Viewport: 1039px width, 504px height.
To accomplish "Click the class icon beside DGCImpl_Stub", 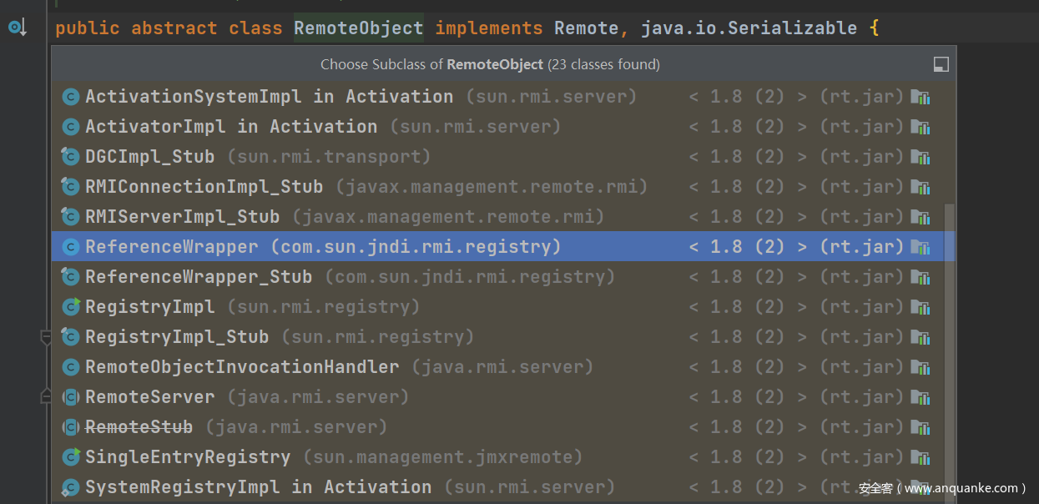I will (71, 157).
